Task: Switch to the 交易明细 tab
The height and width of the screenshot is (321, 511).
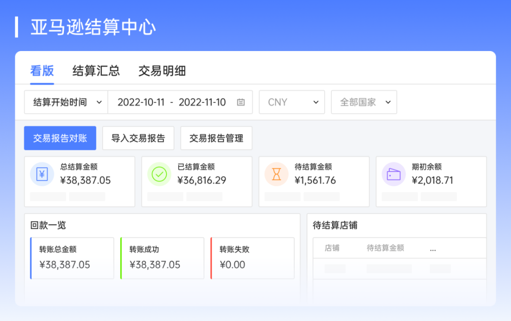Action: (162, 71)
